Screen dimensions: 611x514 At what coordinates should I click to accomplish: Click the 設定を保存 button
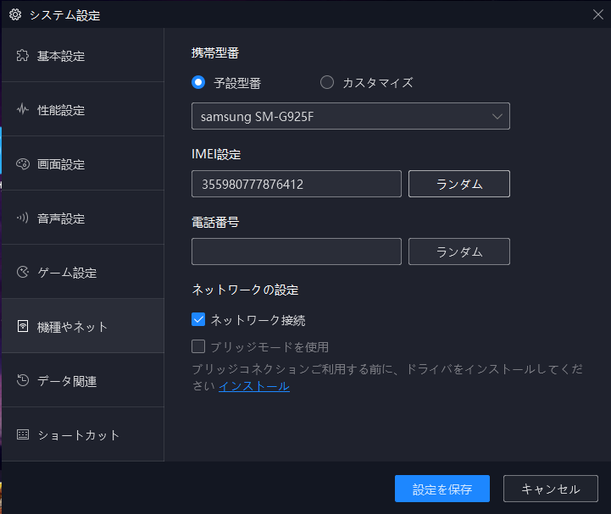(442, 489)
